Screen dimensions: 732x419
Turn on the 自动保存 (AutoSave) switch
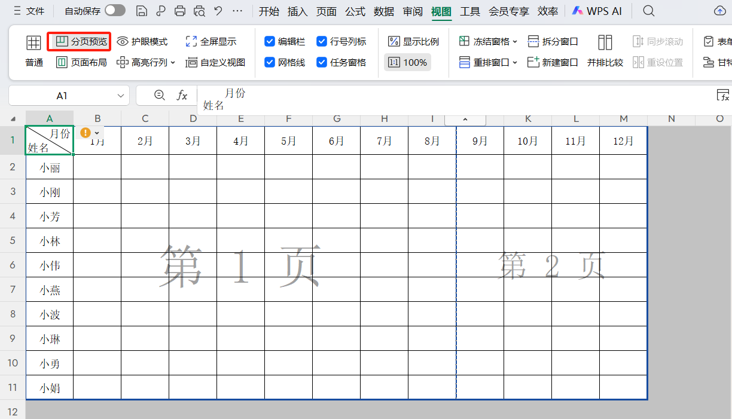(115, 10)
